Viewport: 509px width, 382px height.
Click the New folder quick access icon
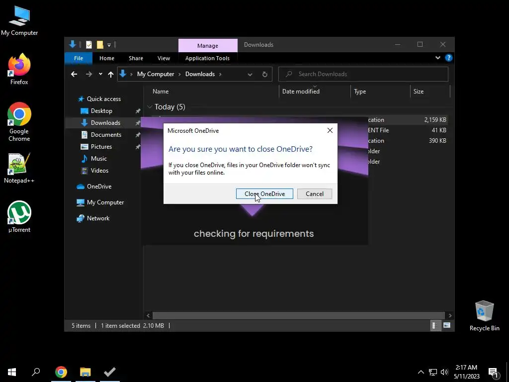99,45
